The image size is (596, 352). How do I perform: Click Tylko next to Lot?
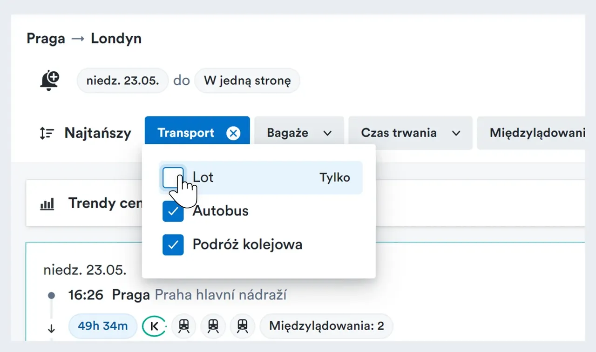click(x=335, y=177)
